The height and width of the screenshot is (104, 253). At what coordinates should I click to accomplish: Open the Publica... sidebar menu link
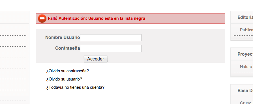click(x=246, y=30)
